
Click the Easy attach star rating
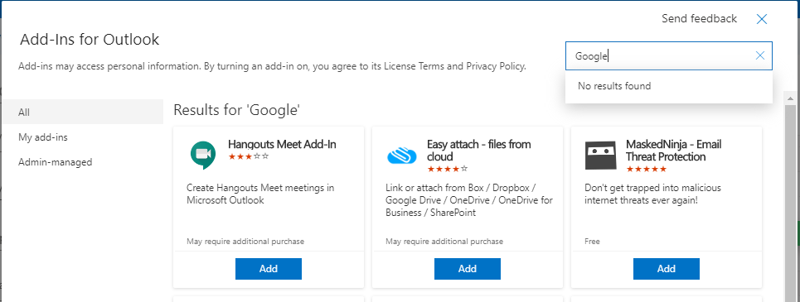pos(448,169)
